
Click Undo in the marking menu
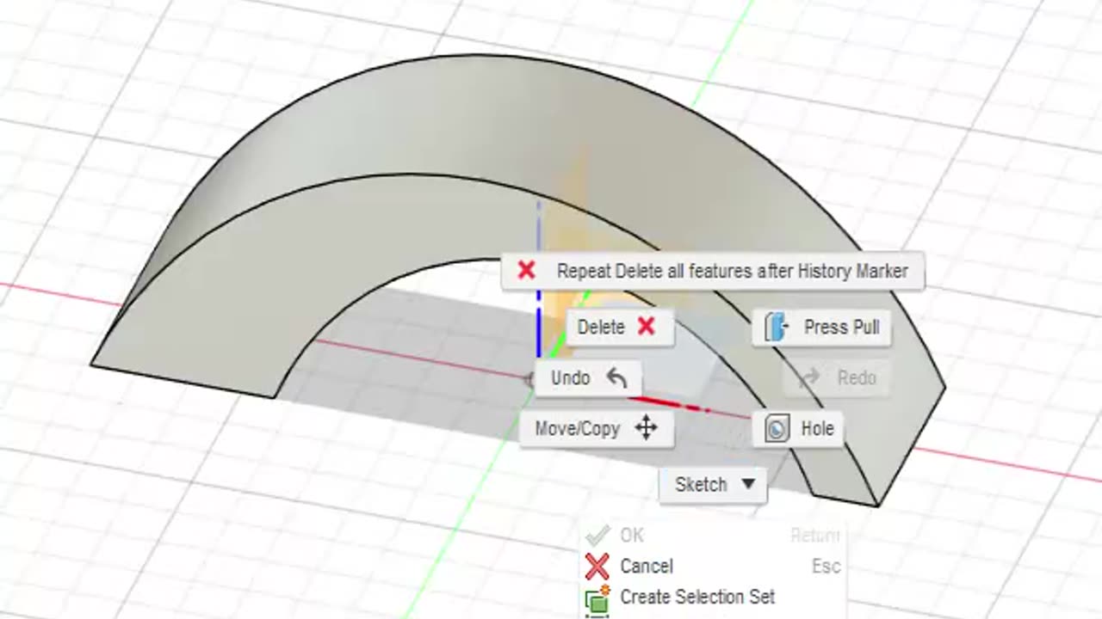coord(588,378)
